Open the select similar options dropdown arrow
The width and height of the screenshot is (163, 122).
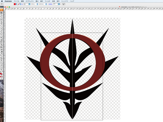tap(64, 4)
